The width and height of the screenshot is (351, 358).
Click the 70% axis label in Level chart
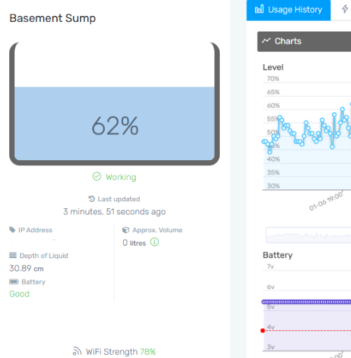click(273, 79)
